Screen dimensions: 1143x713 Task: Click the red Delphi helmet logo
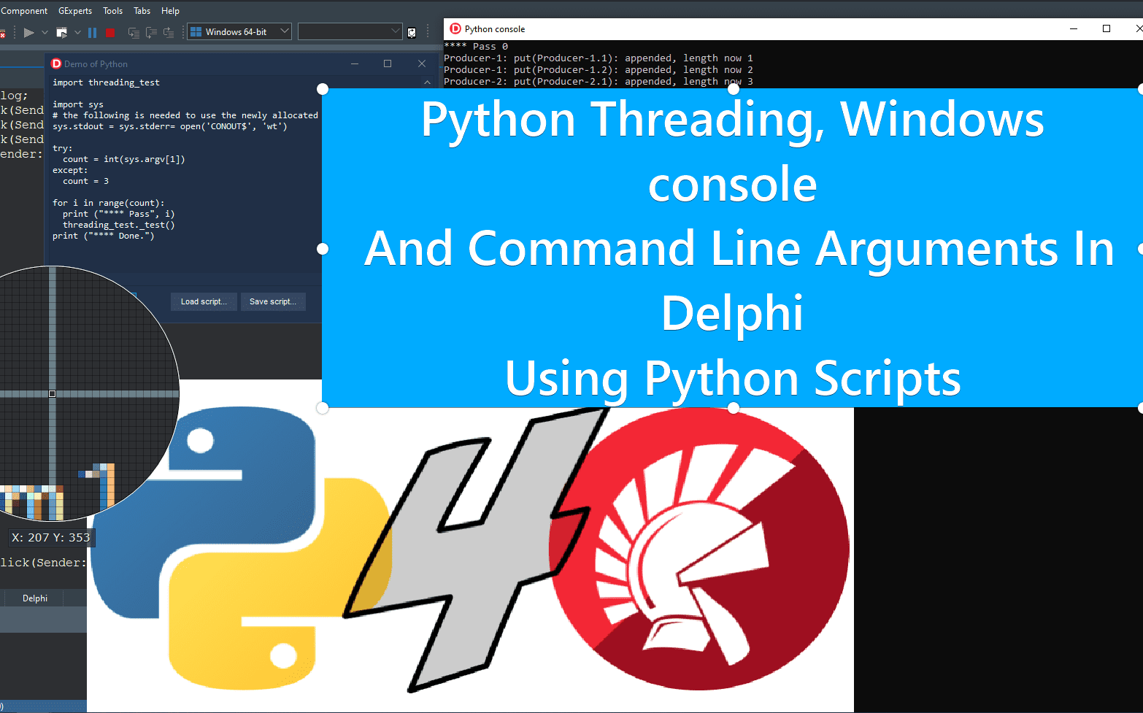pos(699,549)
